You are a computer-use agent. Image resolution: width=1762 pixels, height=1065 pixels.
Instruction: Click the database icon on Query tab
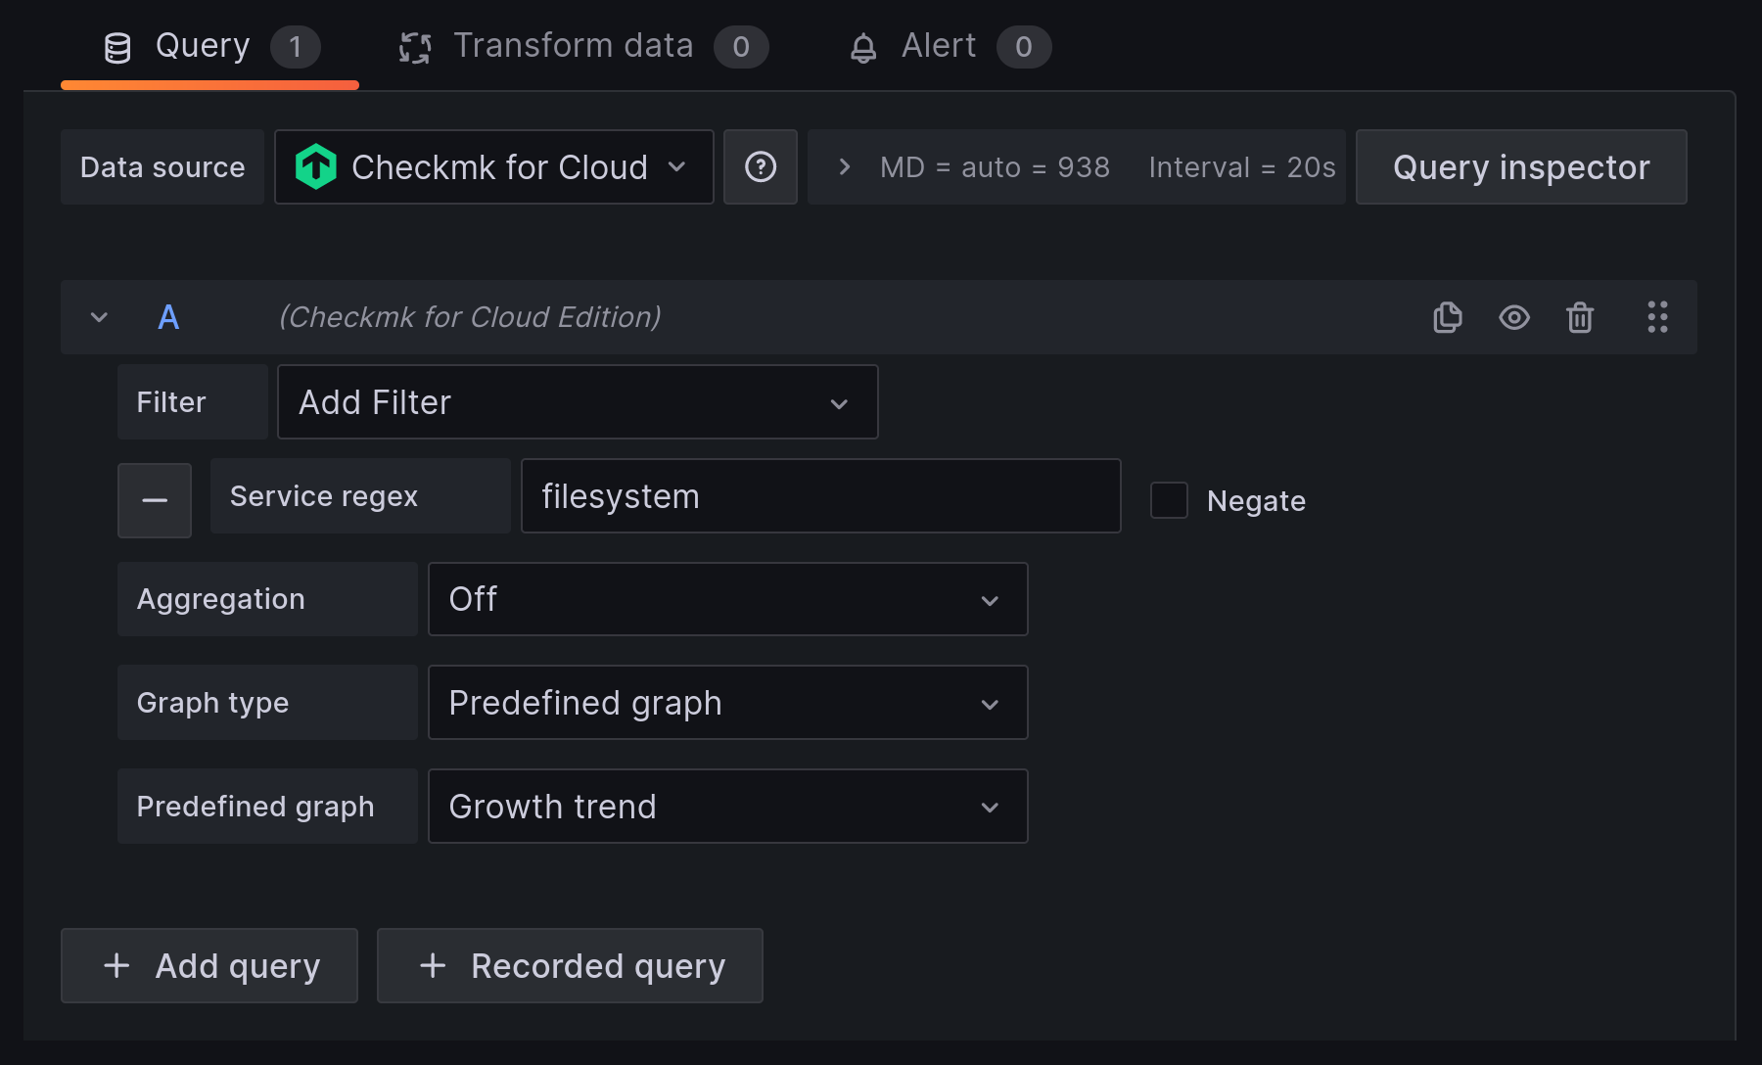point(117,47)
